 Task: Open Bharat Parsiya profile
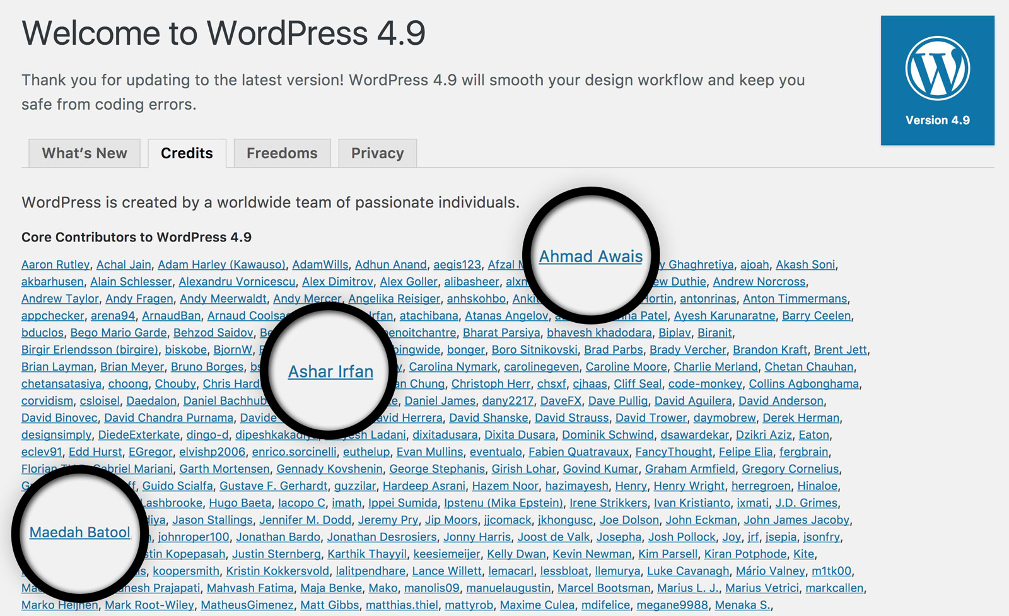[x=501, y=333]
